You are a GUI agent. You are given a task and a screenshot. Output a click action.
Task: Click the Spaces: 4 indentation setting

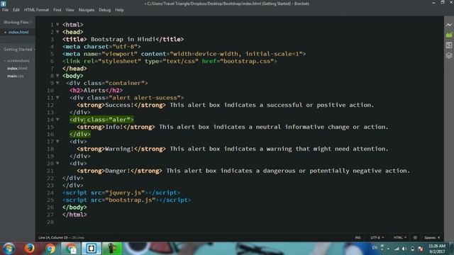(x=432, y=237)
